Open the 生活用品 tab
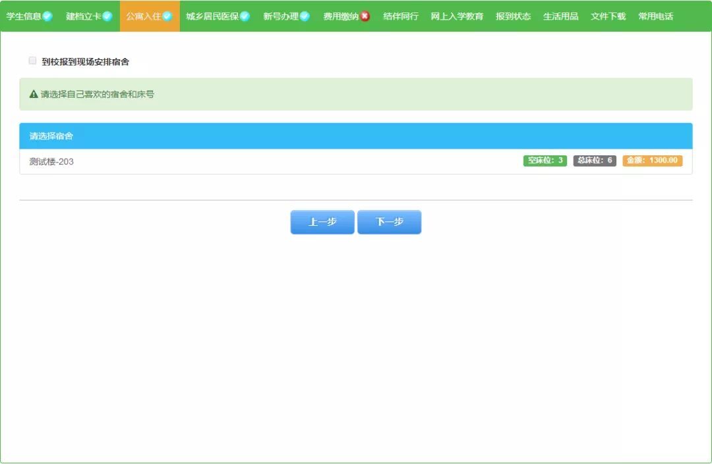The width and height of the screenshot is (712, 464). tap(560, 16)
